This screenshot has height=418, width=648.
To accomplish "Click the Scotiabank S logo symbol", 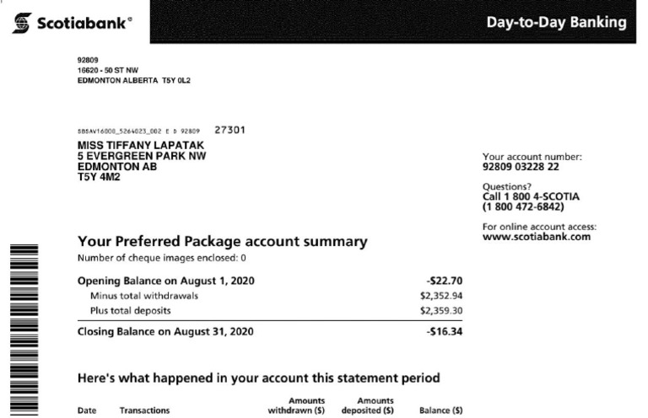I will (x=23, y=21).
